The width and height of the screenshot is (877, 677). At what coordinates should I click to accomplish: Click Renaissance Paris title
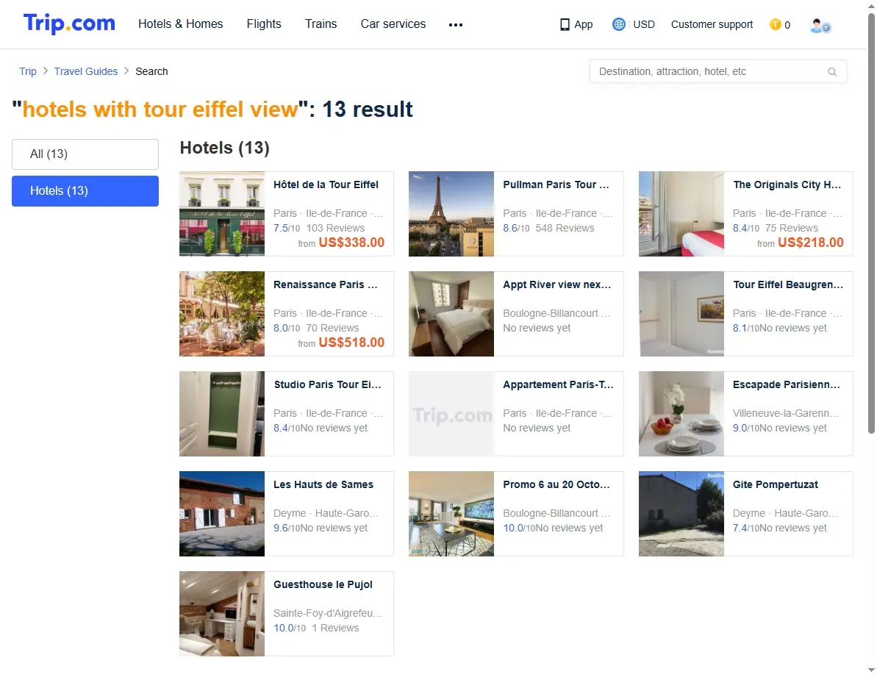[326, 285]
